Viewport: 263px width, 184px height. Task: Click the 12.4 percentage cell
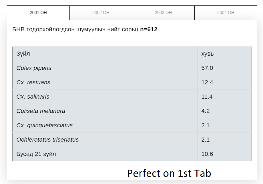coord(207,82)
